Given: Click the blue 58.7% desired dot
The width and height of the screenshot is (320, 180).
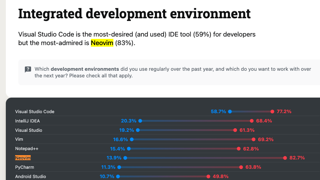Looking at the screenshot, I should (230, 112).
